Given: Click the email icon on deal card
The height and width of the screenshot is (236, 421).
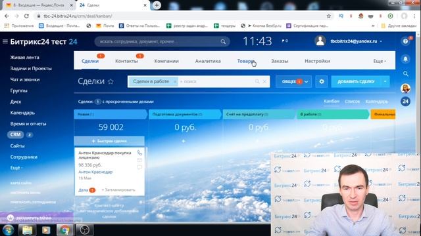Looking at the screenshot, I should pyautogui.click(x=139, y=160).
